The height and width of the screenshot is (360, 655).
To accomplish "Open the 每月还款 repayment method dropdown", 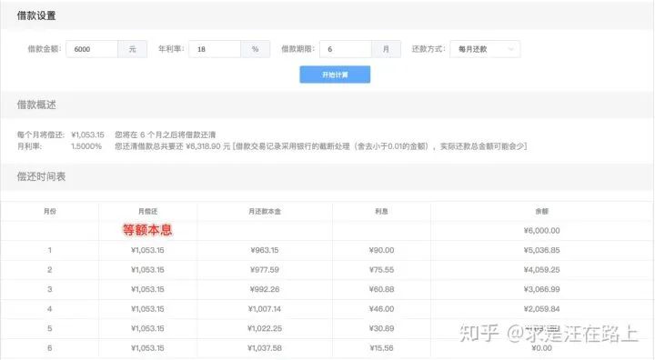I will [x=485, y=49].
